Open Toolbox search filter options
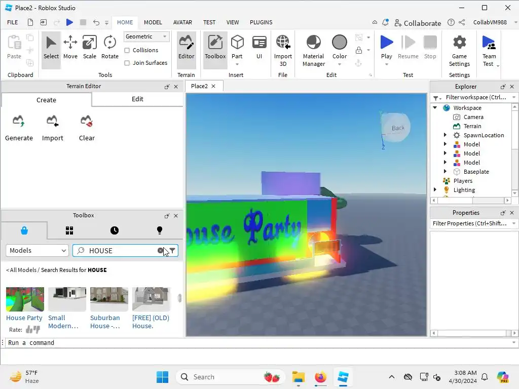The width and height of the screenshot is (519, 389). [x=172, y=251]
